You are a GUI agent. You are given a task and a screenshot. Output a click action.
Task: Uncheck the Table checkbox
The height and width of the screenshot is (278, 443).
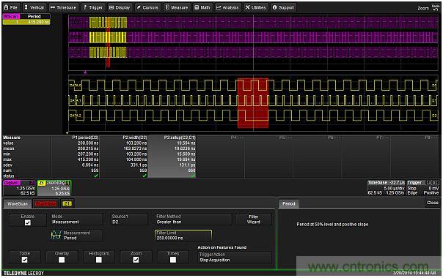[25, 260]
